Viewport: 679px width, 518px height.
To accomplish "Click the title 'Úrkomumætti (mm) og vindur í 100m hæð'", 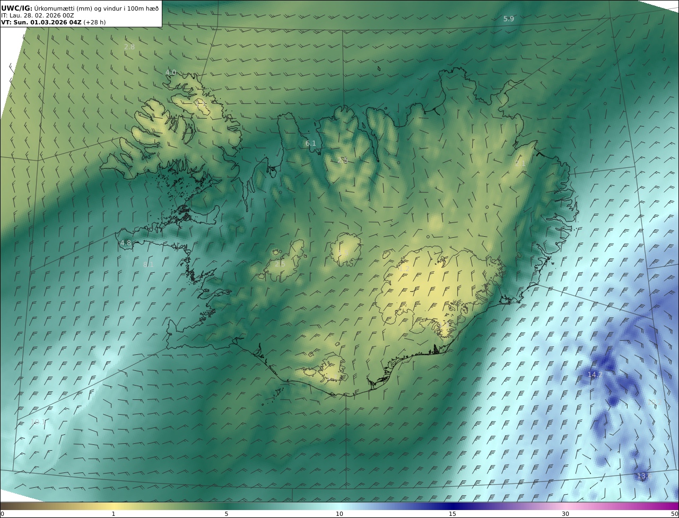I will (97, 8).
